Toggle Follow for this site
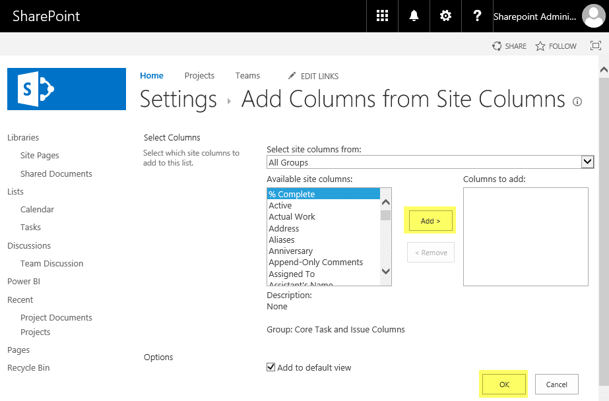The width and height of the screenshot is (609, 401). (555, 46)
